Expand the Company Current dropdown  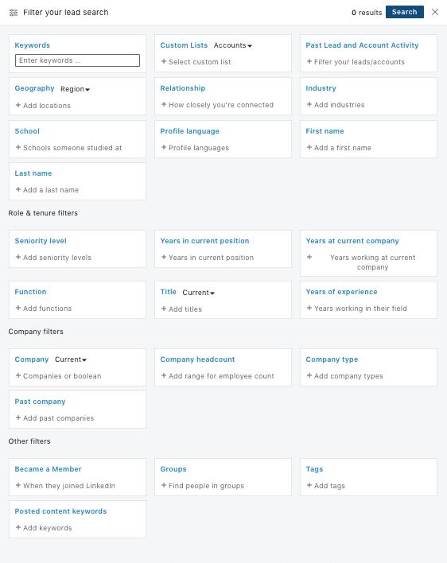point(71,359)
